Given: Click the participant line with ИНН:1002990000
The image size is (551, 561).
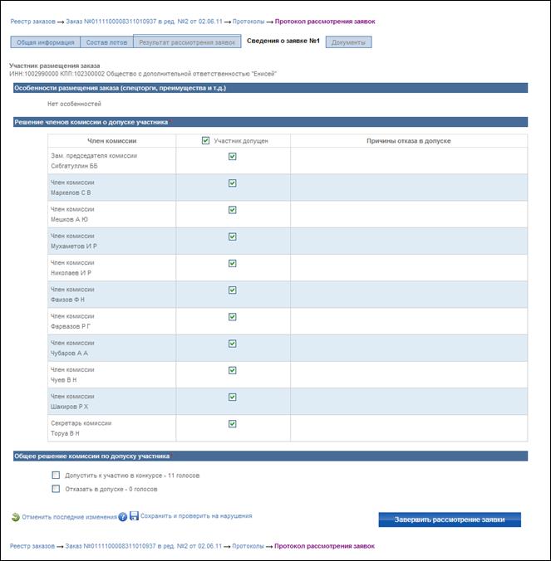Looking at the screenshot, I should tap(143, 74).
